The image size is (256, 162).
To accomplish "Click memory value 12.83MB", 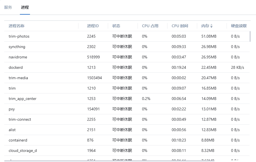I will (x=209, y=130).
